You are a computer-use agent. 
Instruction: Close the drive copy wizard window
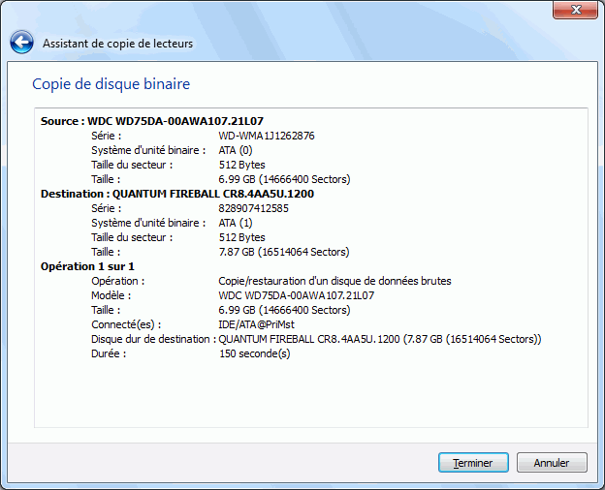click(576, 10)
